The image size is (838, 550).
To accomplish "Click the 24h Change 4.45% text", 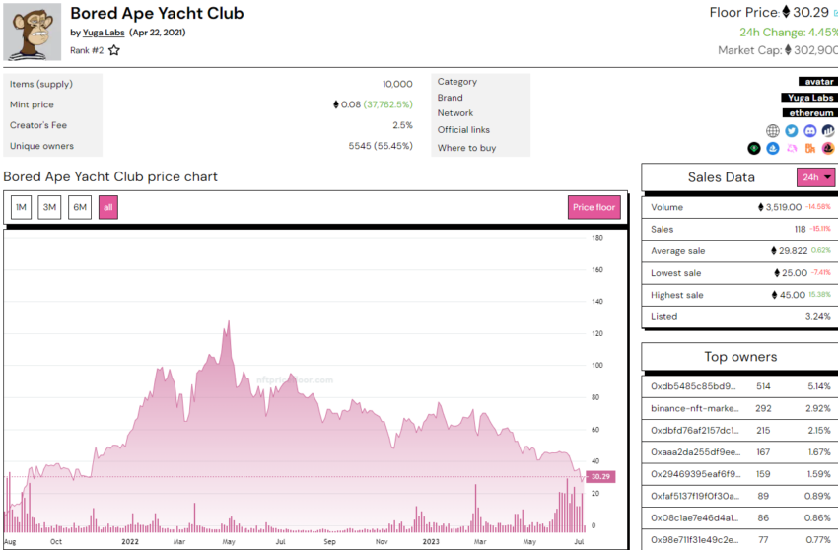I will tap(789, 33).
